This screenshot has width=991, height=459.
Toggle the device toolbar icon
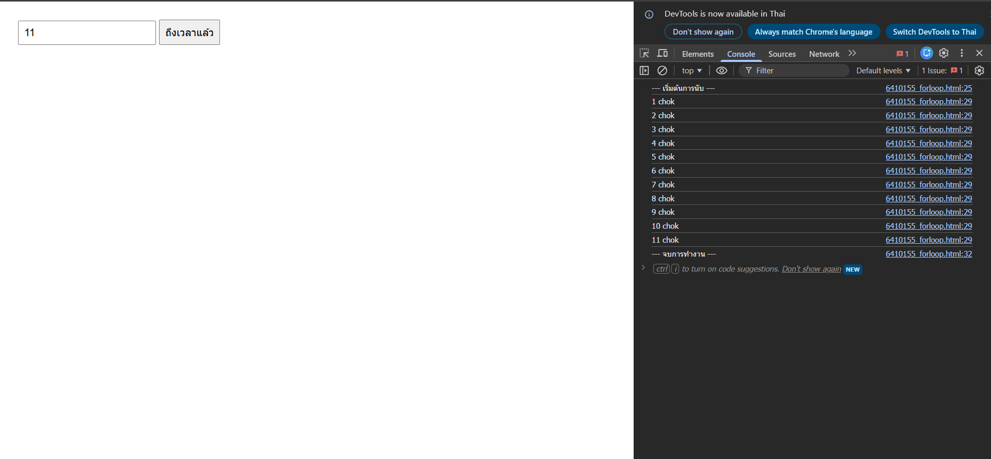coord(662,53)
